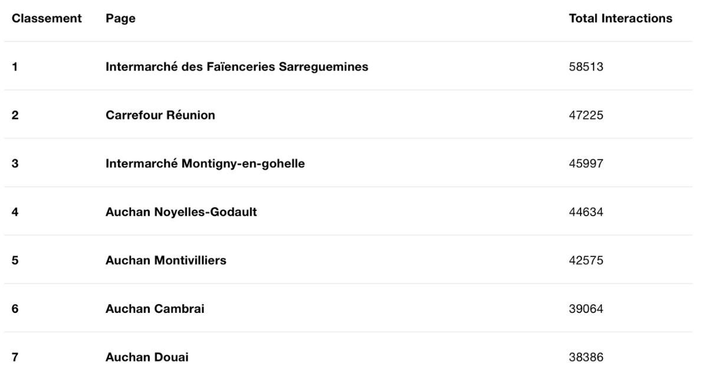Select the 39064 interactions cell

point(586,308)
